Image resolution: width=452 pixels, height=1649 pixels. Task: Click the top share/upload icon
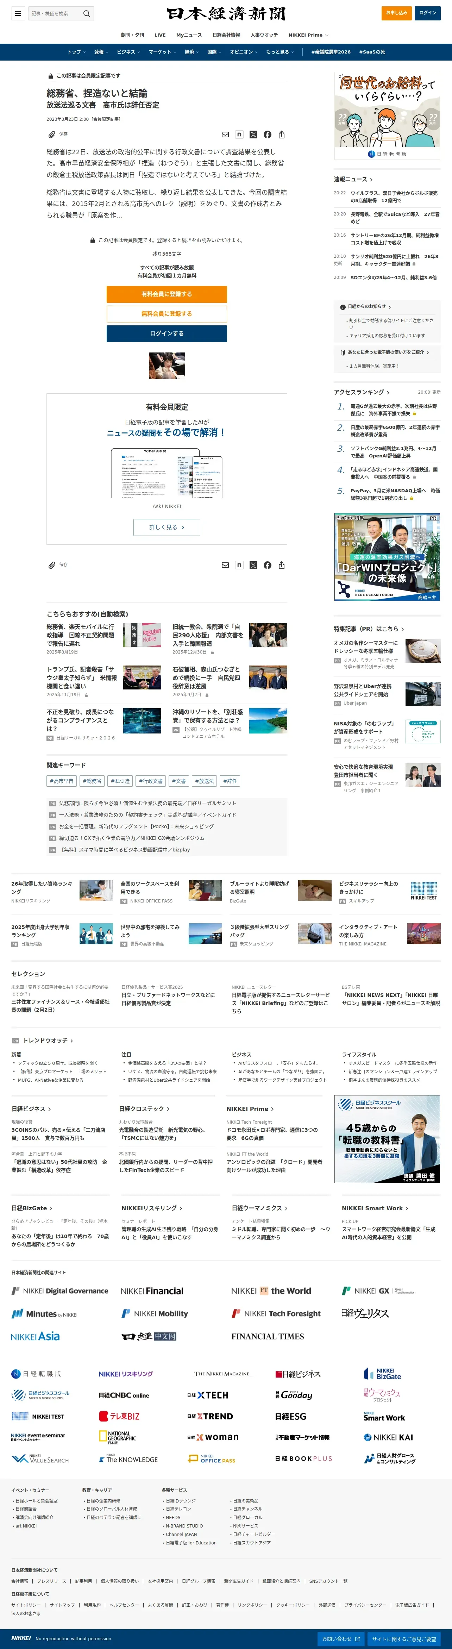pyautogui.click(x=281, y=135)
